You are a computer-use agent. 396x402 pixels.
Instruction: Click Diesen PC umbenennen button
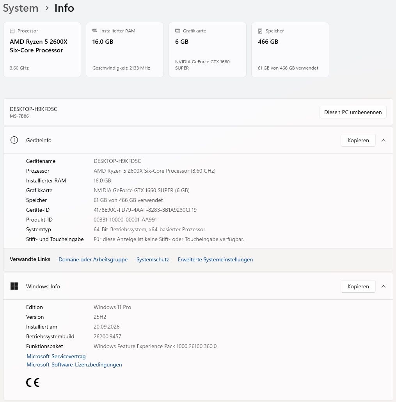pos(353,112)
